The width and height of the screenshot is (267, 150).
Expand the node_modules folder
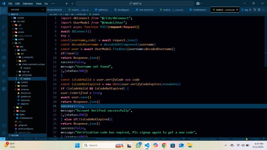(x=25, y=35)
